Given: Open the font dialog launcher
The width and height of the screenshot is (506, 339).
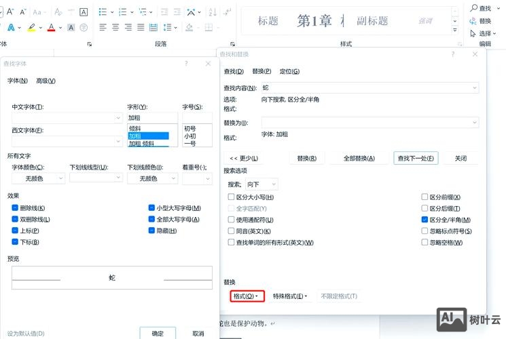Looking at the screenshot, I should click(90, 44).
